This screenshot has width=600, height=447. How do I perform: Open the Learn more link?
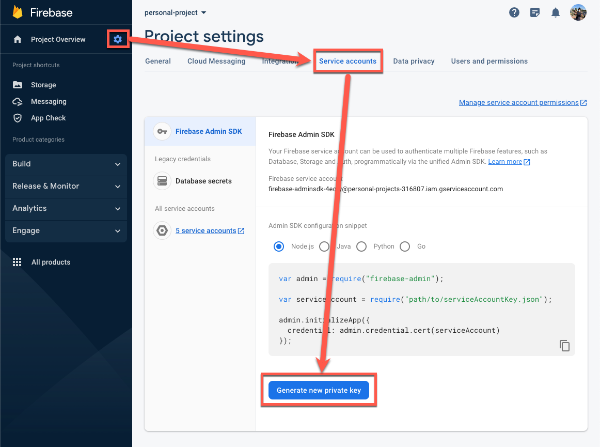pos(509,162)
